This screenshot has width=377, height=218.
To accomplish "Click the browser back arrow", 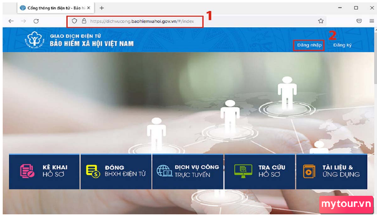I will pos(11,21).
